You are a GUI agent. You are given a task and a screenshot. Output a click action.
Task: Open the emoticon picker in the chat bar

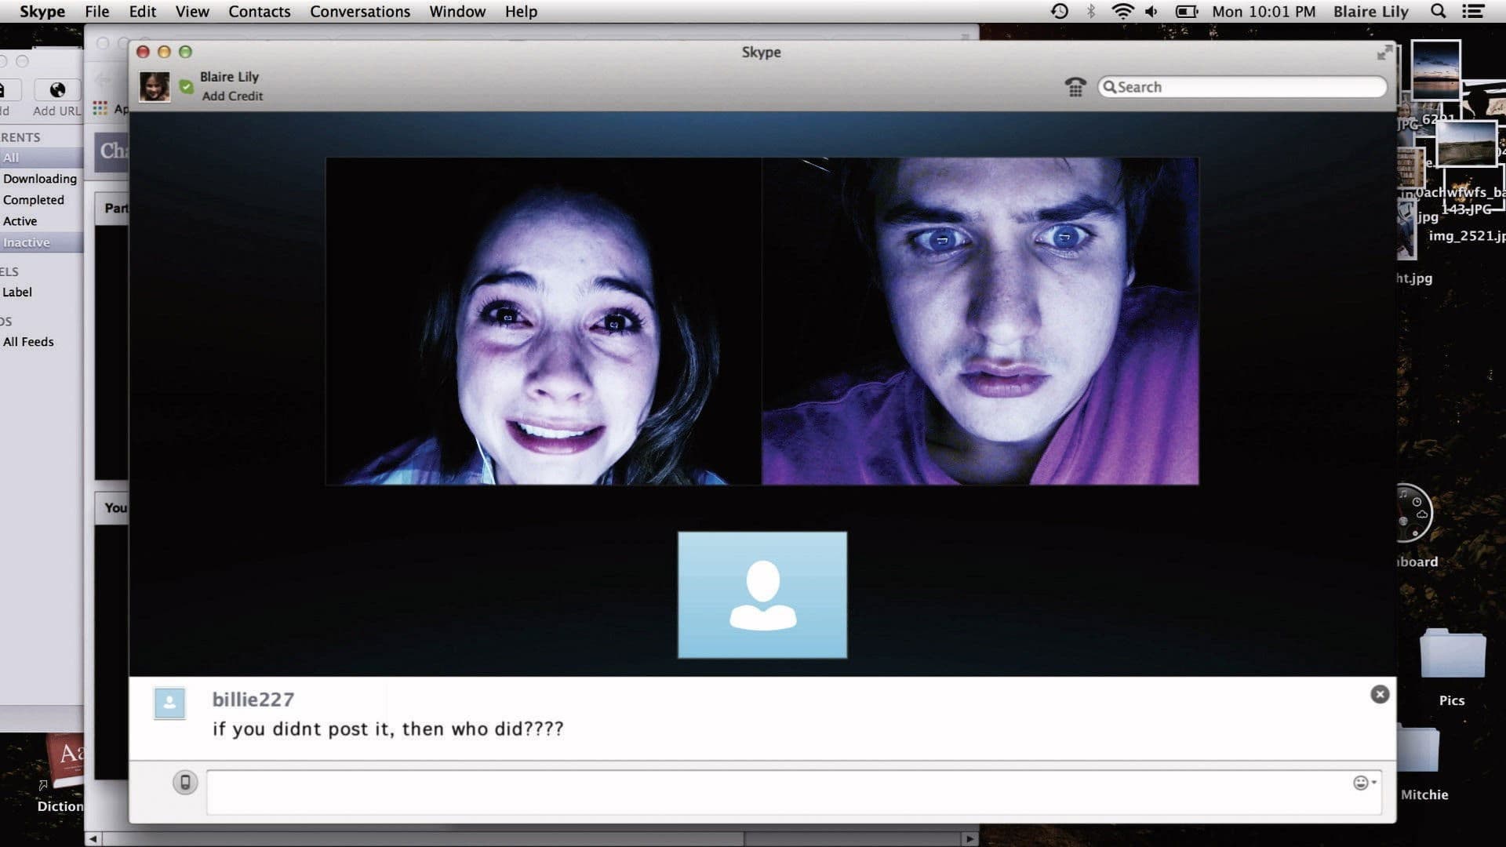coord(1359,782)
